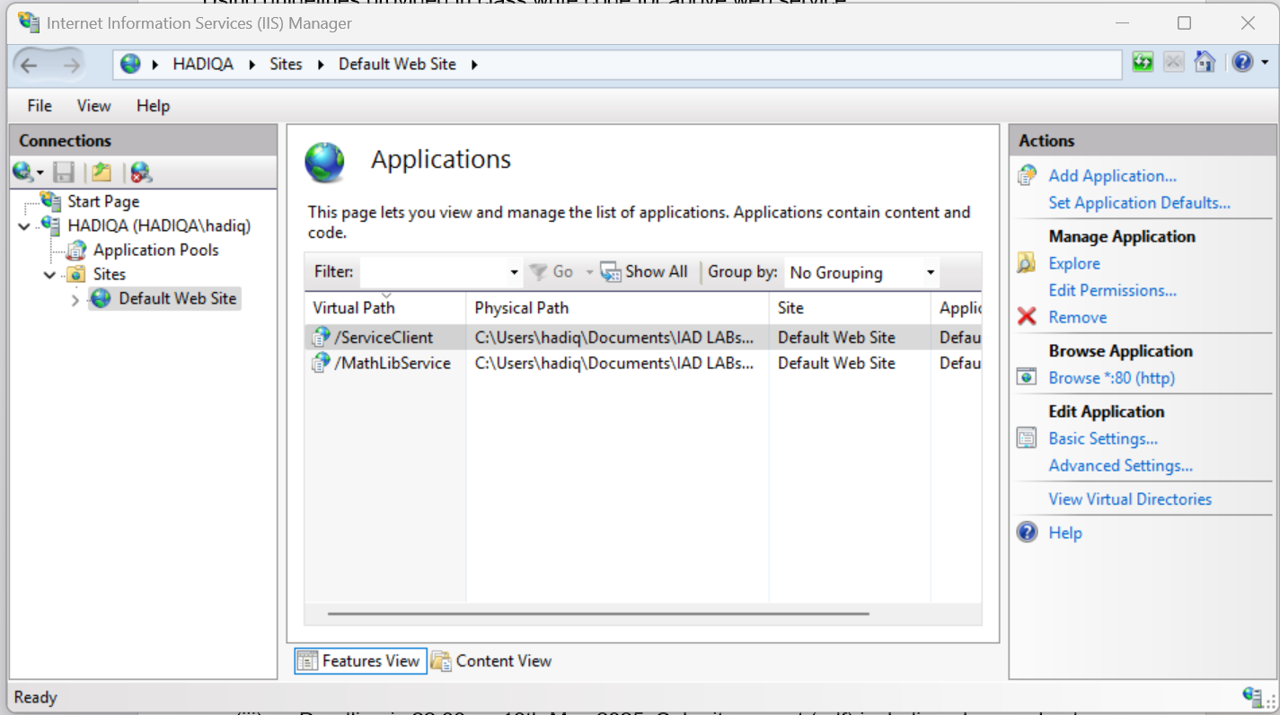Open the File menu
1280x715 pixels.
(x=40, y=106)
